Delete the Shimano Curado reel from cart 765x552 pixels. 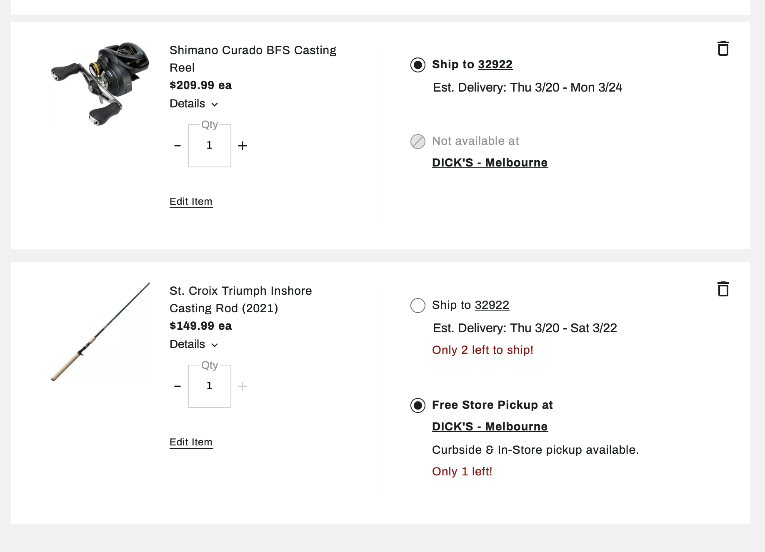click(723, 48)
